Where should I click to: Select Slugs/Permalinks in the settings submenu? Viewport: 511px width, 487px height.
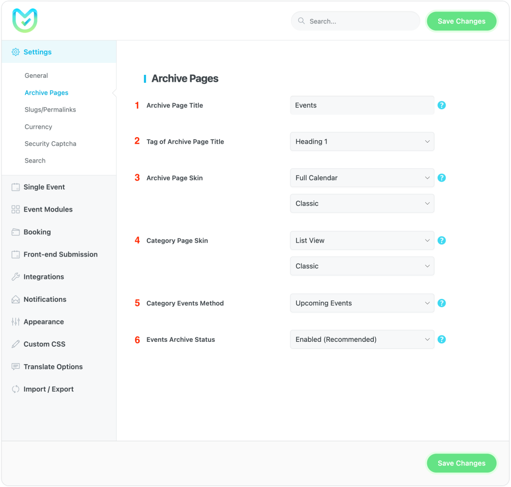pyautogui.click(x=50, y=110)
